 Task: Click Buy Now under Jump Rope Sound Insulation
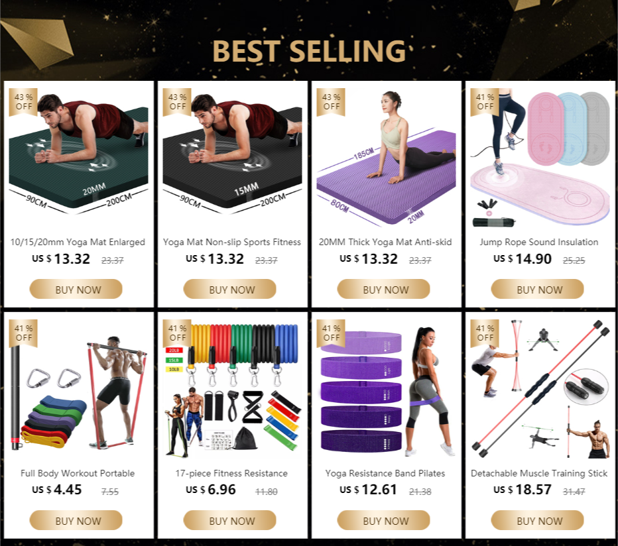pyautogui.click(x=537, y=289)
